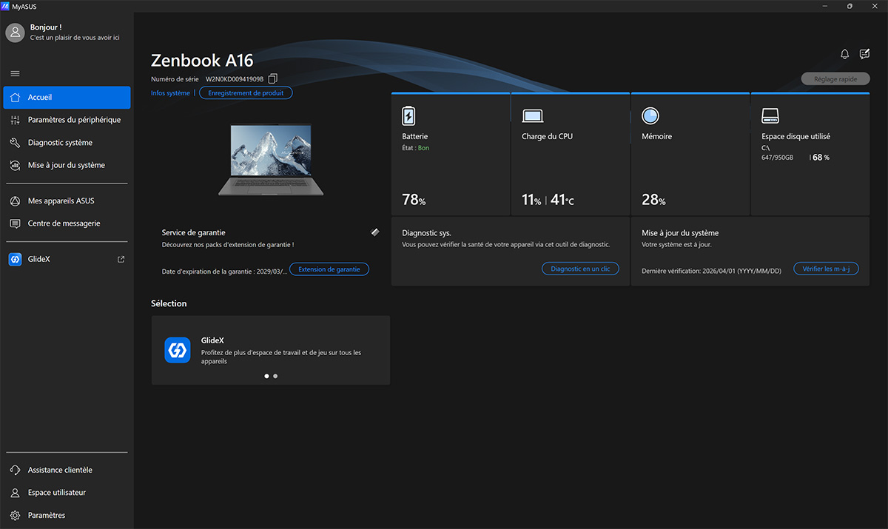Open Assistance clientèle via the headset icon
This screenshot has height=529, width=888.
(x=15, y=469)
